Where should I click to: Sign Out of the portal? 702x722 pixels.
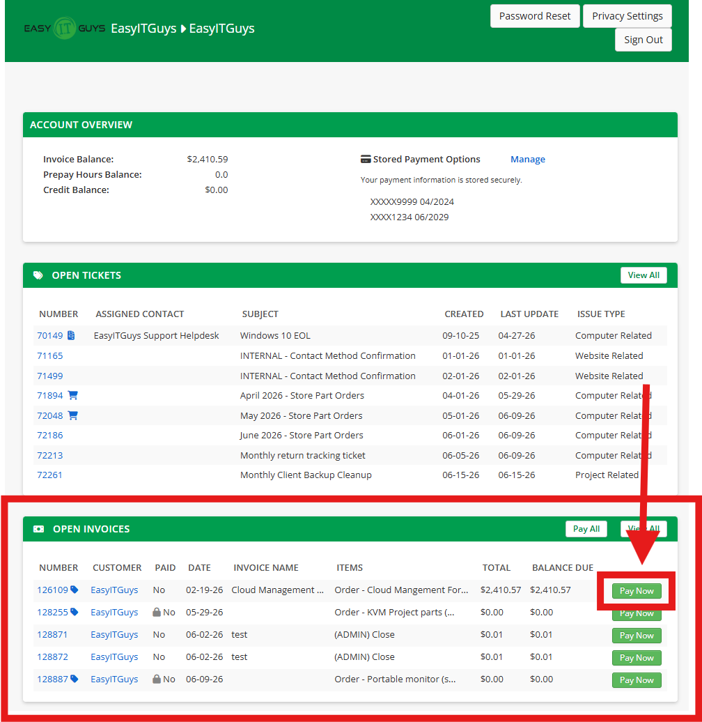coord(643,40)
